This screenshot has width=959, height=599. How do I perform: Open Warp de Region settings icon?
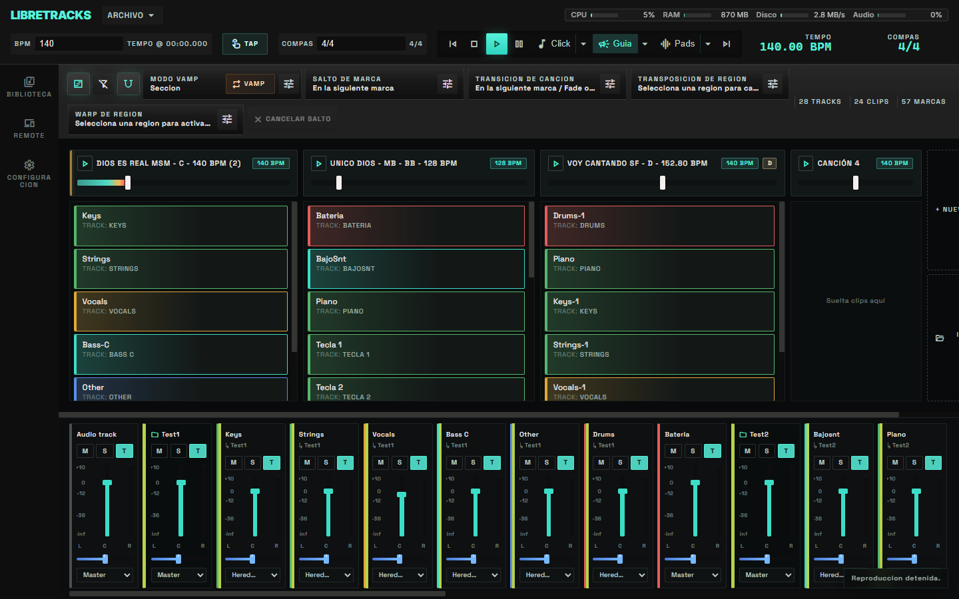click(x=227, y=119)
